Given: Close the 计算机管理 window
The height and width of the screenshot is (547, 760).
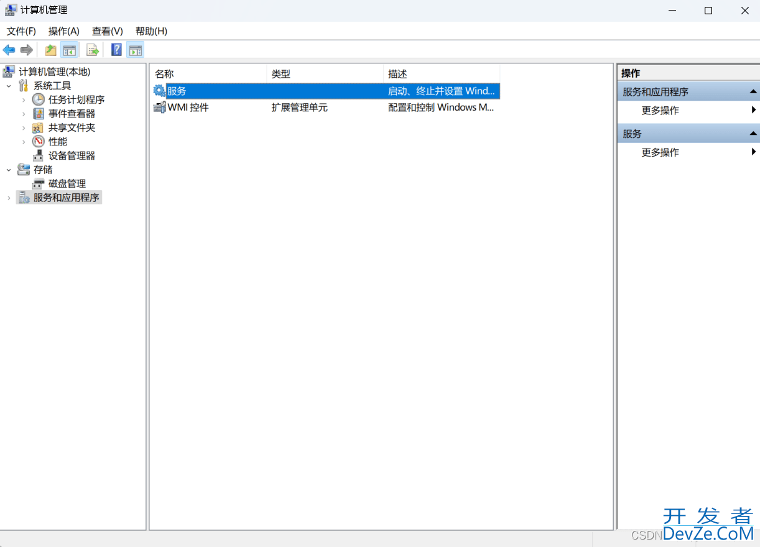Looking at the screenshot, I should 744,11.
